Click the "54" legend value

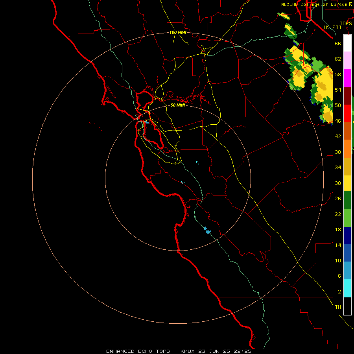[338, 90]
